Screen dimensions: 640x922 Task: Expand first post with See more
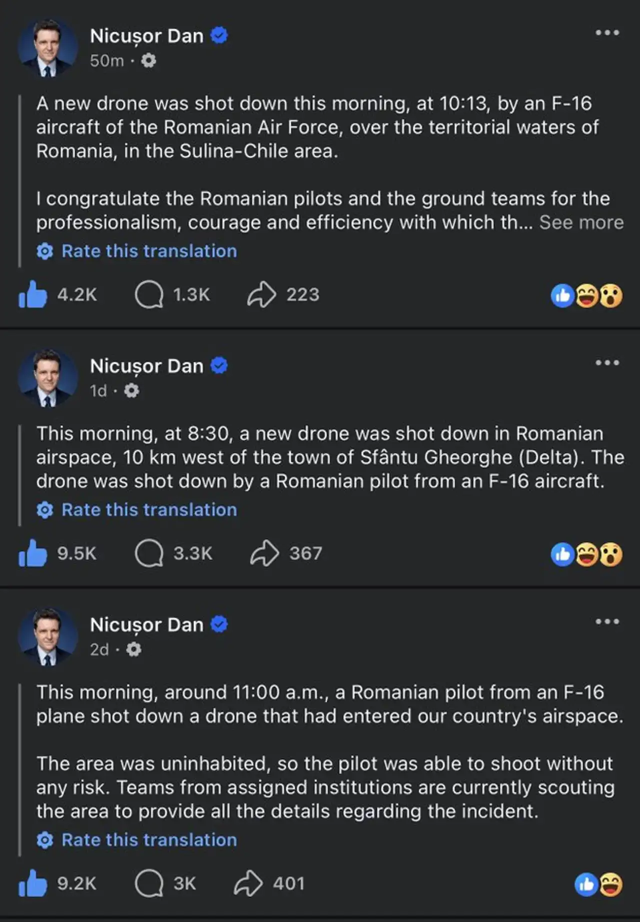pos(581,222)
